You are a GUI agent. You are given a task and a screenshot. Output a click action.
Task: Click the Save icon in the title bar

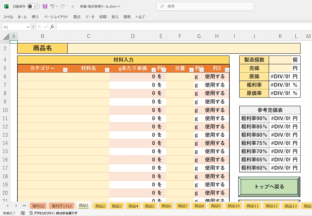pyautogui.click(x=45, y=6)
